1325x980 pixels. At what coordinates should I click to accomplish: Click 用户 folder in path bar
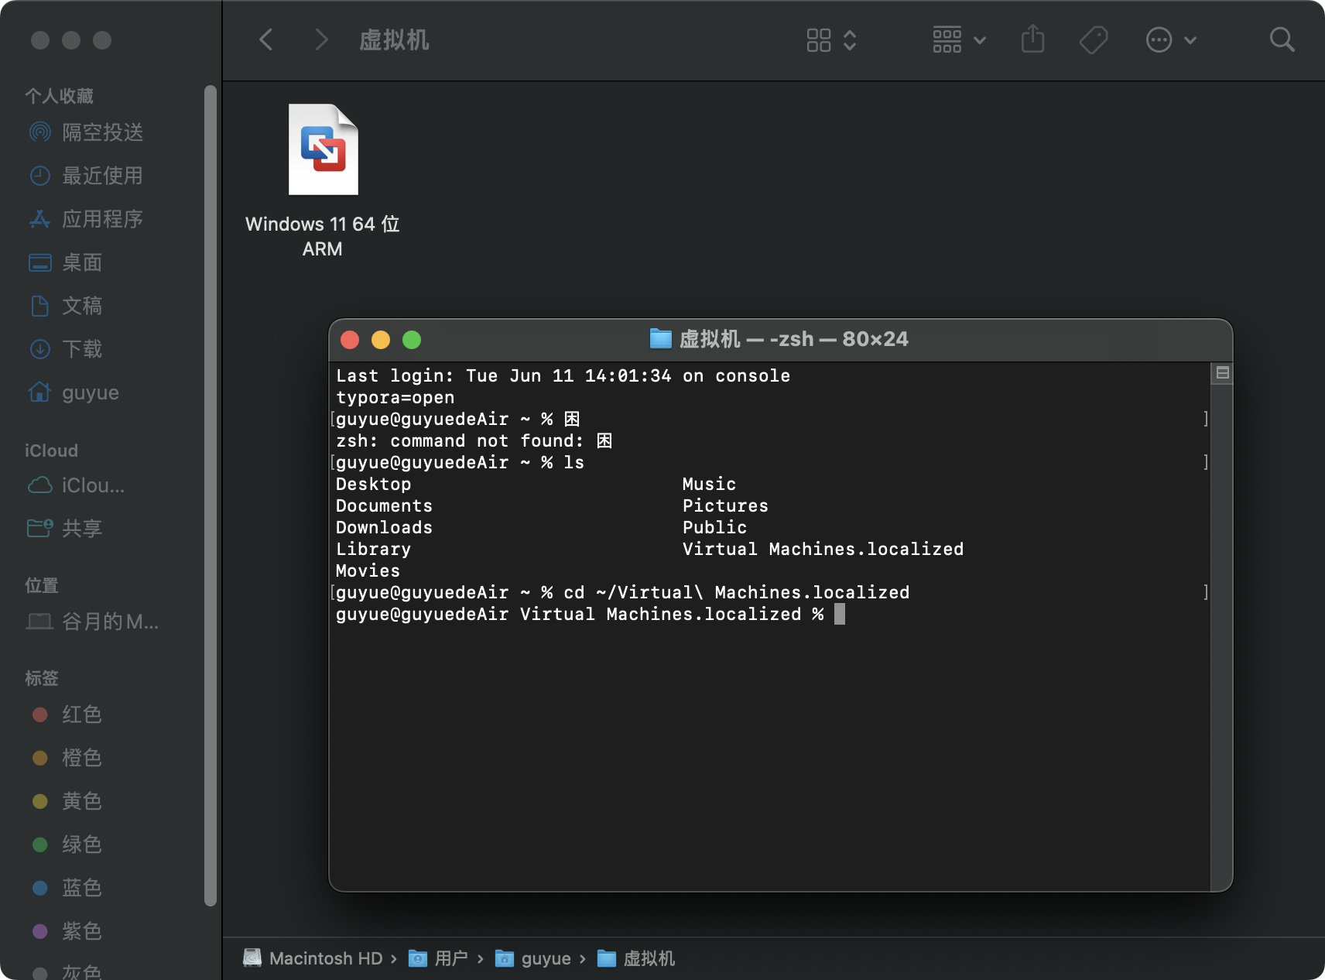pyautogui.click(x=438, y=958)
